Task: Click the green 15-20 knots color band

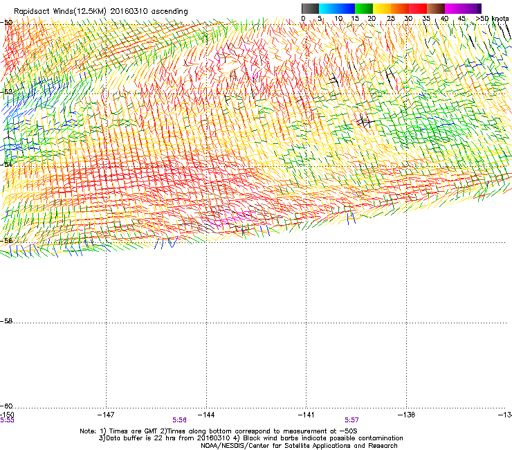Action: coord(364,8)
